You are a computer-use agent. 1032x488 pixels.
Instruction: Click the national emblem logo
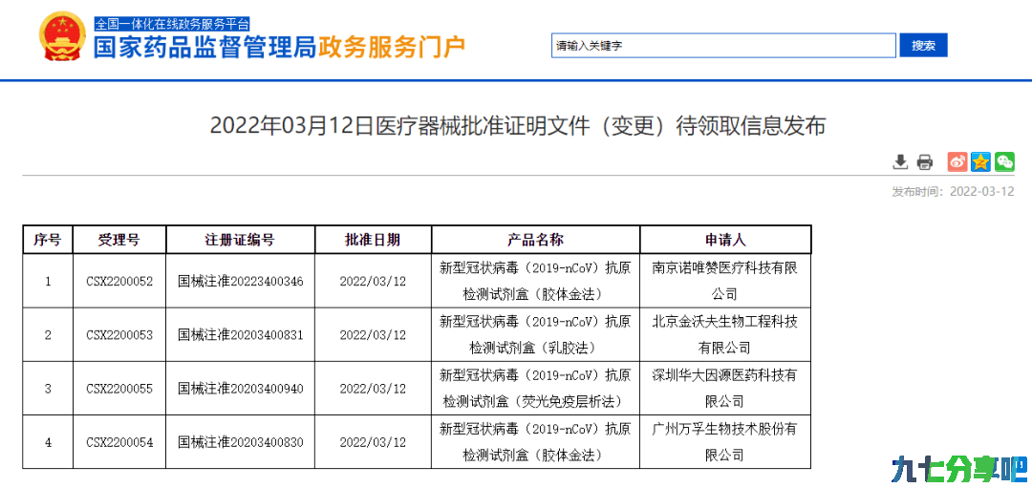(x=62, y=37)
